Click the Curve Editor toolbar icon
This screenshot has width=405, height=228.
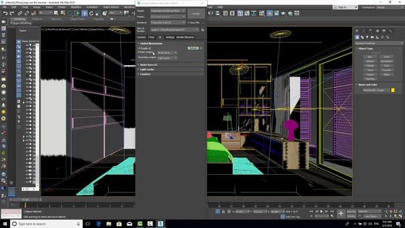click(247, 13)
